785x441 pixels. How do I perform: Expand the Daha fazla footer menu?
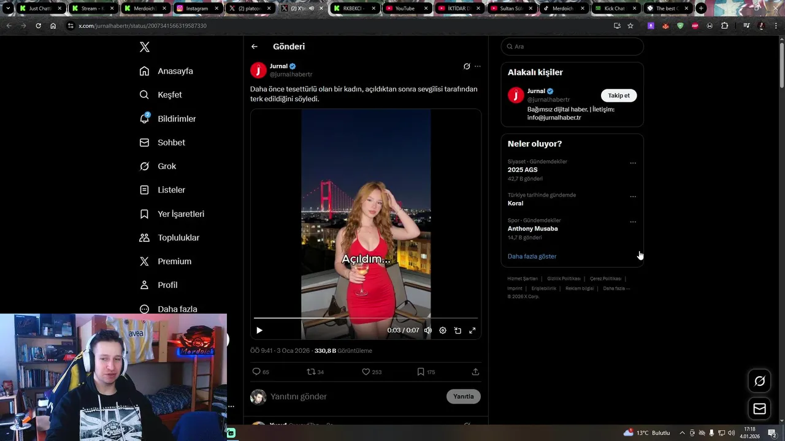pyautogui.click(x=616, y=288)
